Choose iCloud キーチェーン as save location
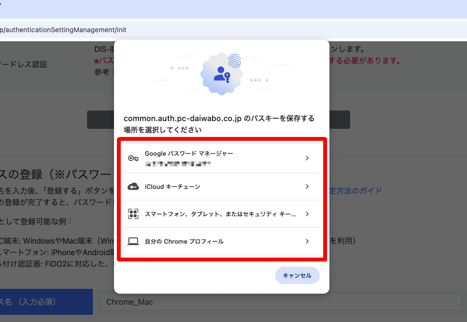 [172, 186]
